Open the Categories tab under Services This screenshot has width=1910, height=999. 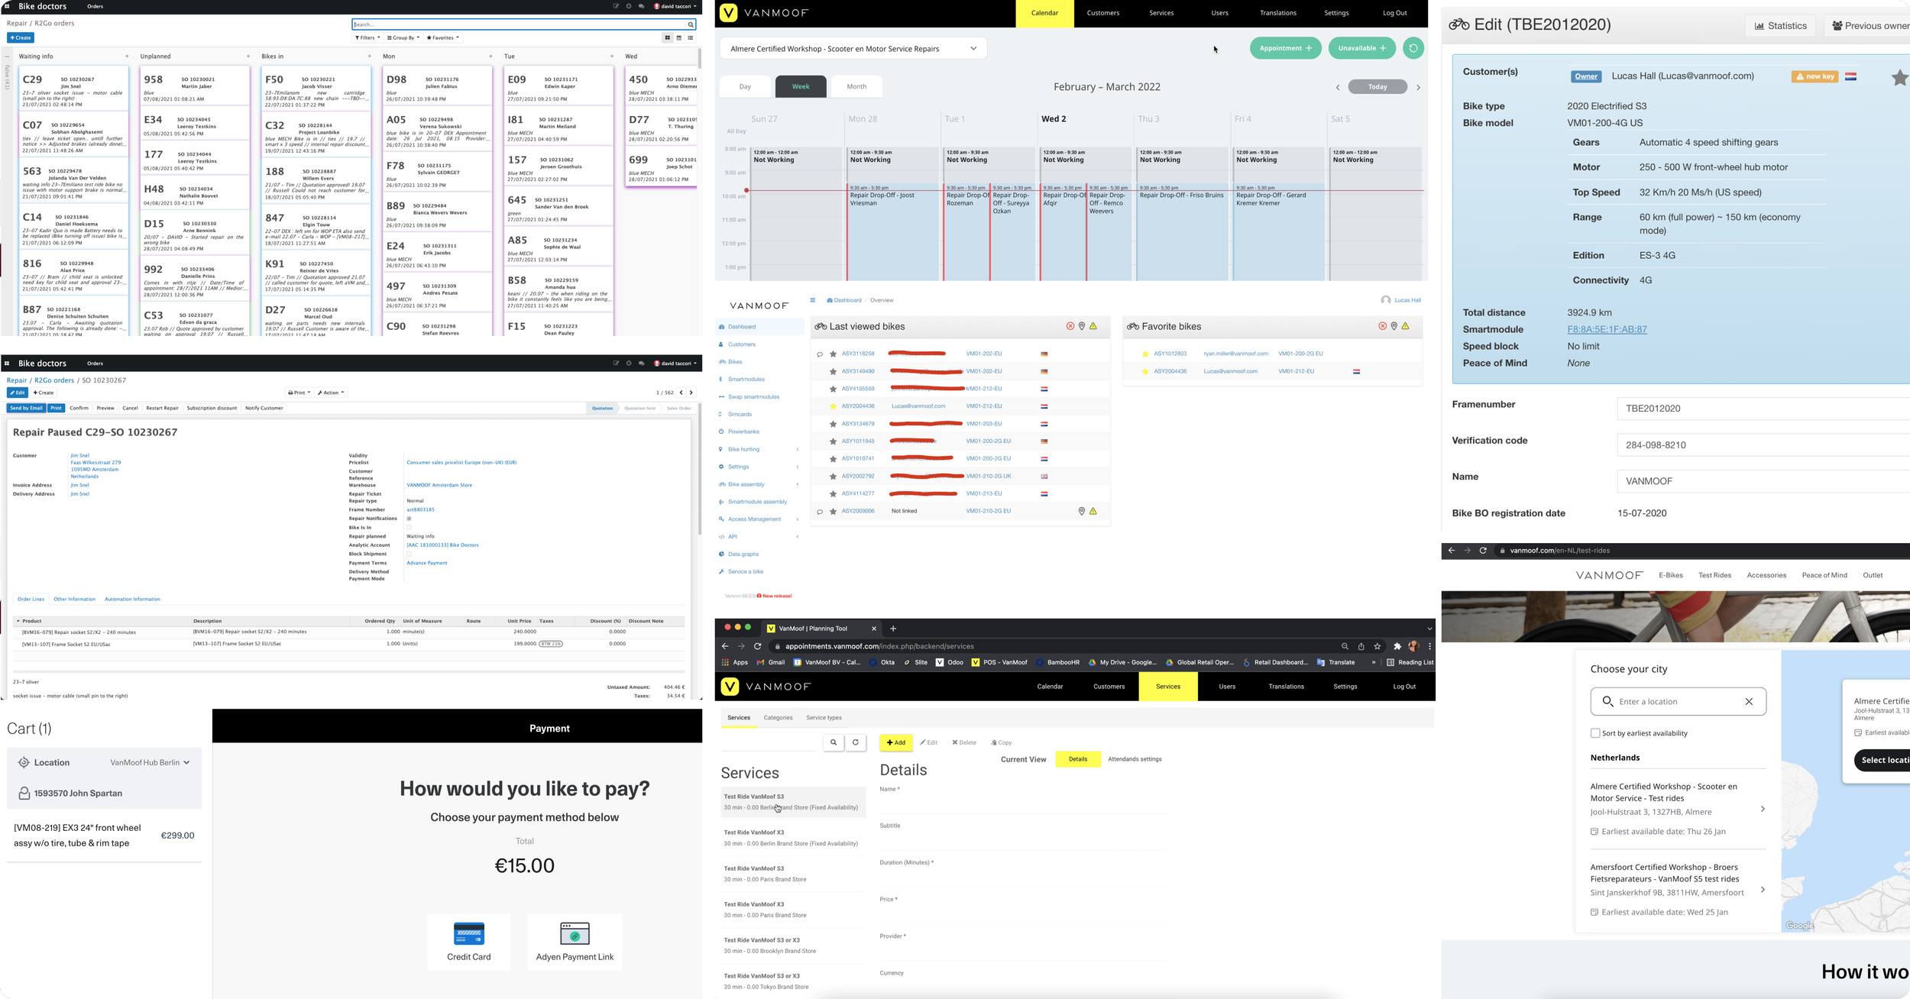(778, 718)
